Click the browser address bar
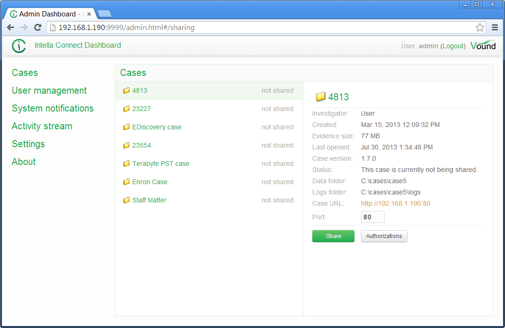Viewport: 505px width, 328px height. (263, 28)
